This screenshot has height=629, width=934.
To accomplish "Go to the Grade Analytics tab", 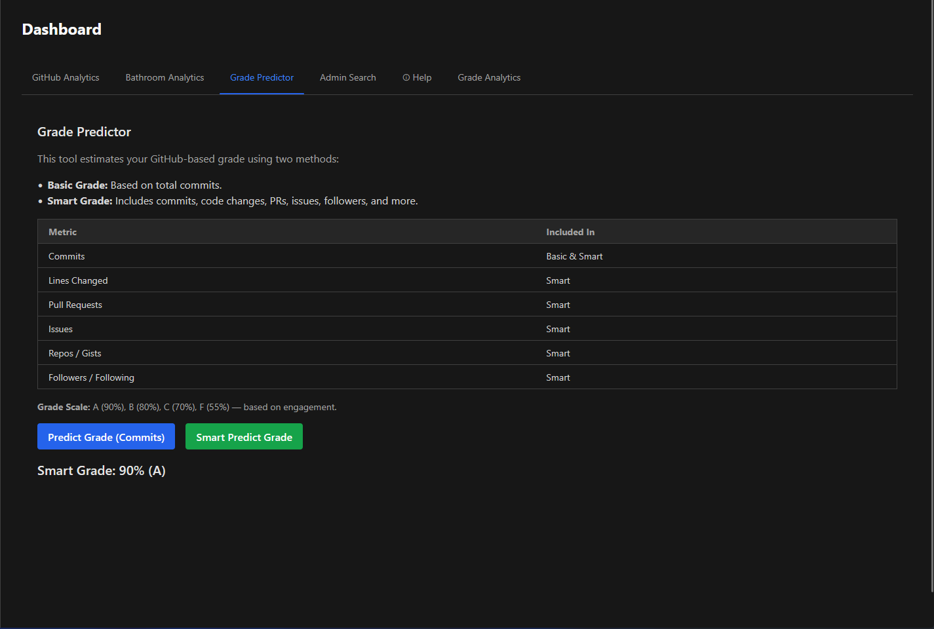I will point(489,77).
